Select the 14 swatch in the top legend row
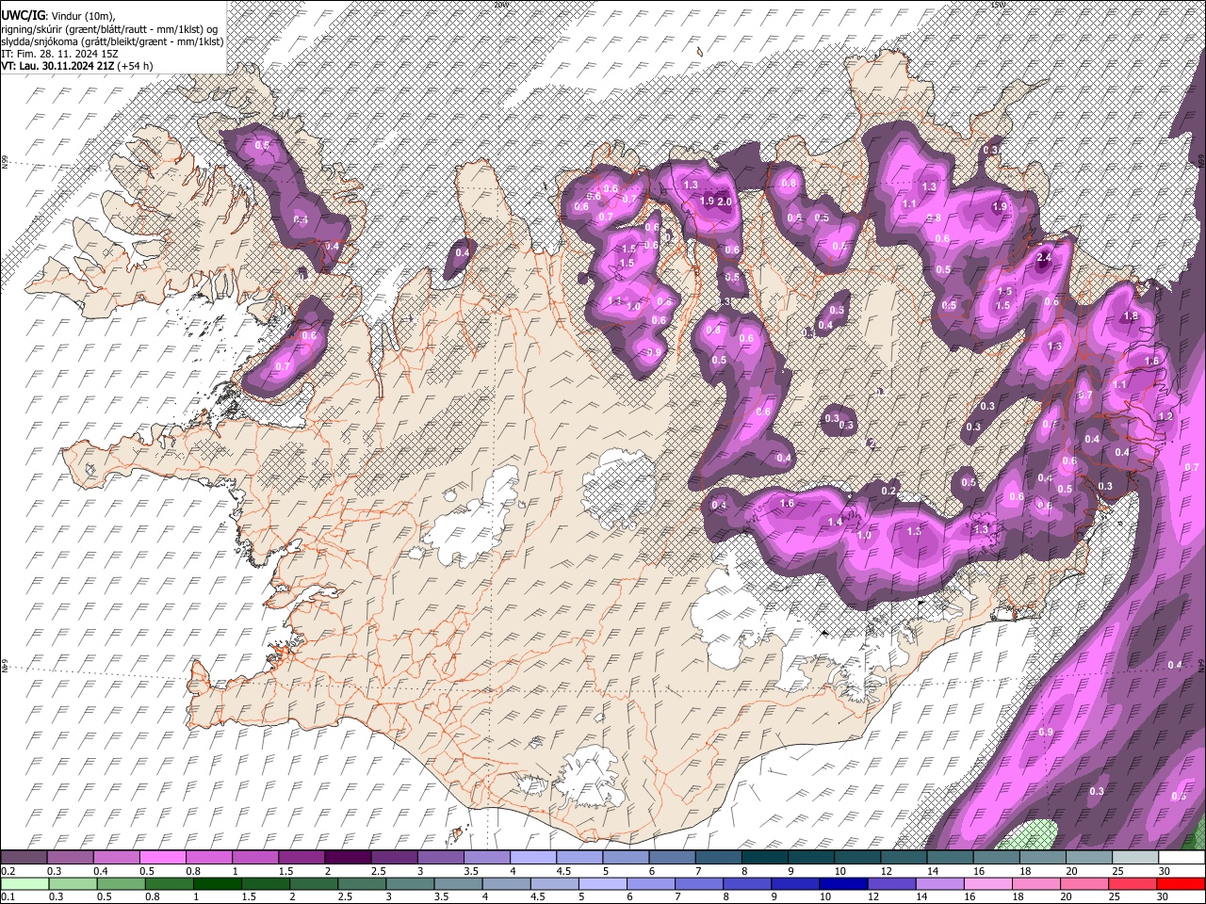Viewport: 1206px width, 904px height. (x=949, y=858)
